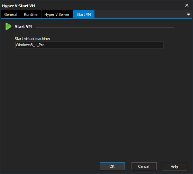
Task: Click the Hyper V Start VM title text
Action: pyautogui.click(x=19, y=6)
